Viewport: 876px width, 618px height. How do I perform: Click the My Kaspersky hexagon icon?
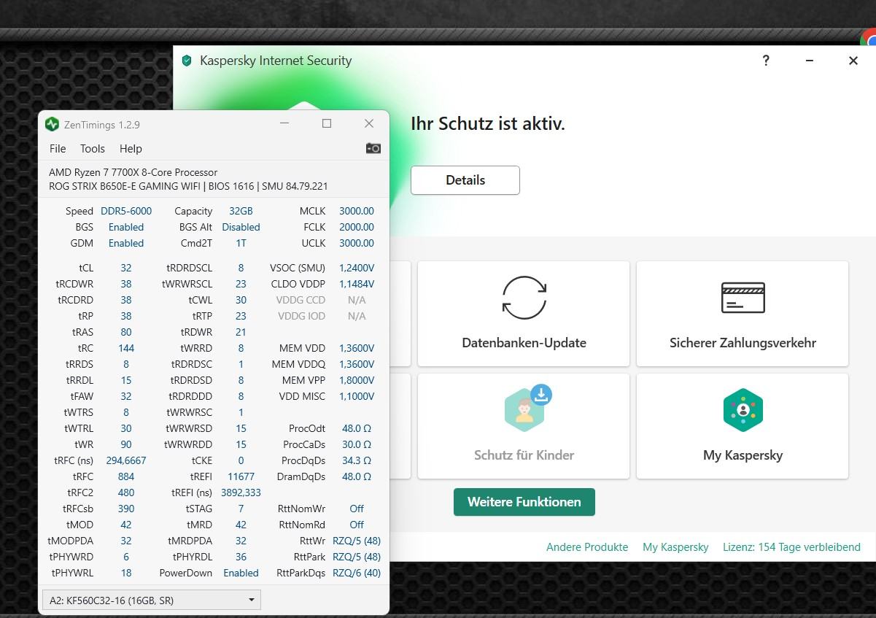click(x=743, y=410)
